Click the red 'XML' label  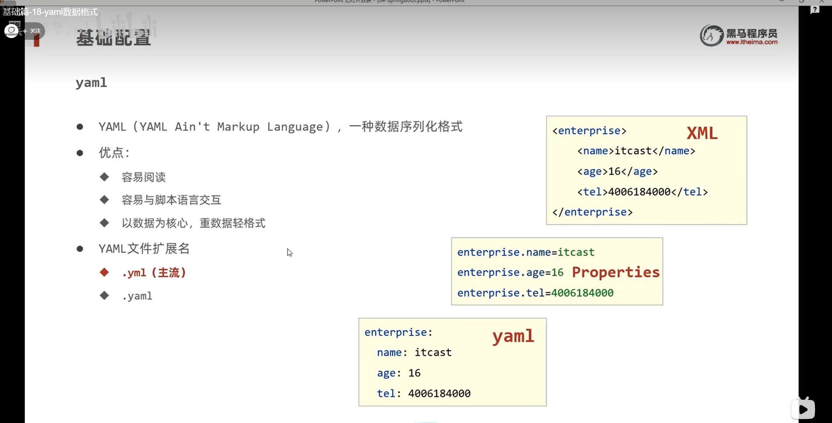coord(702,133)
